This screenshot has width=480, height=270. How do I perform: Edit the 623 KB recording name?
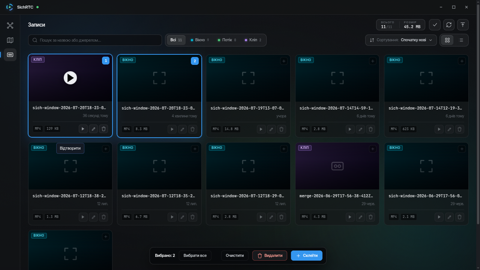(x=449, y=129)
